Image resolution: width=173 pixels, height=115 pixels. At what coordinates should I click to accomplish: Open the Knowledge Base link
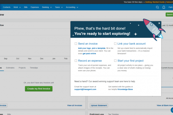click(x=125, y=89)
